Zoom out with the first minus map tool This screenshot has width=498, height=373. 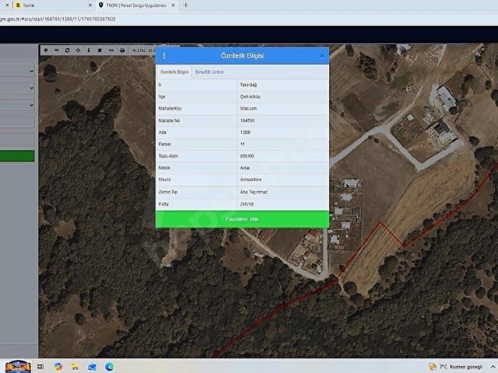57,50
